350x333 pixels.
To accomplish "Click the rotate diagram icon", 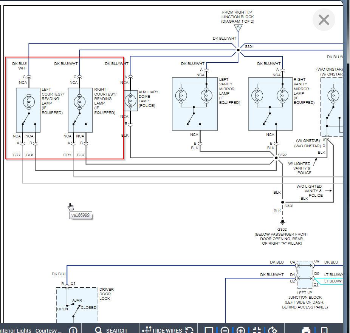I will point(273,330).
